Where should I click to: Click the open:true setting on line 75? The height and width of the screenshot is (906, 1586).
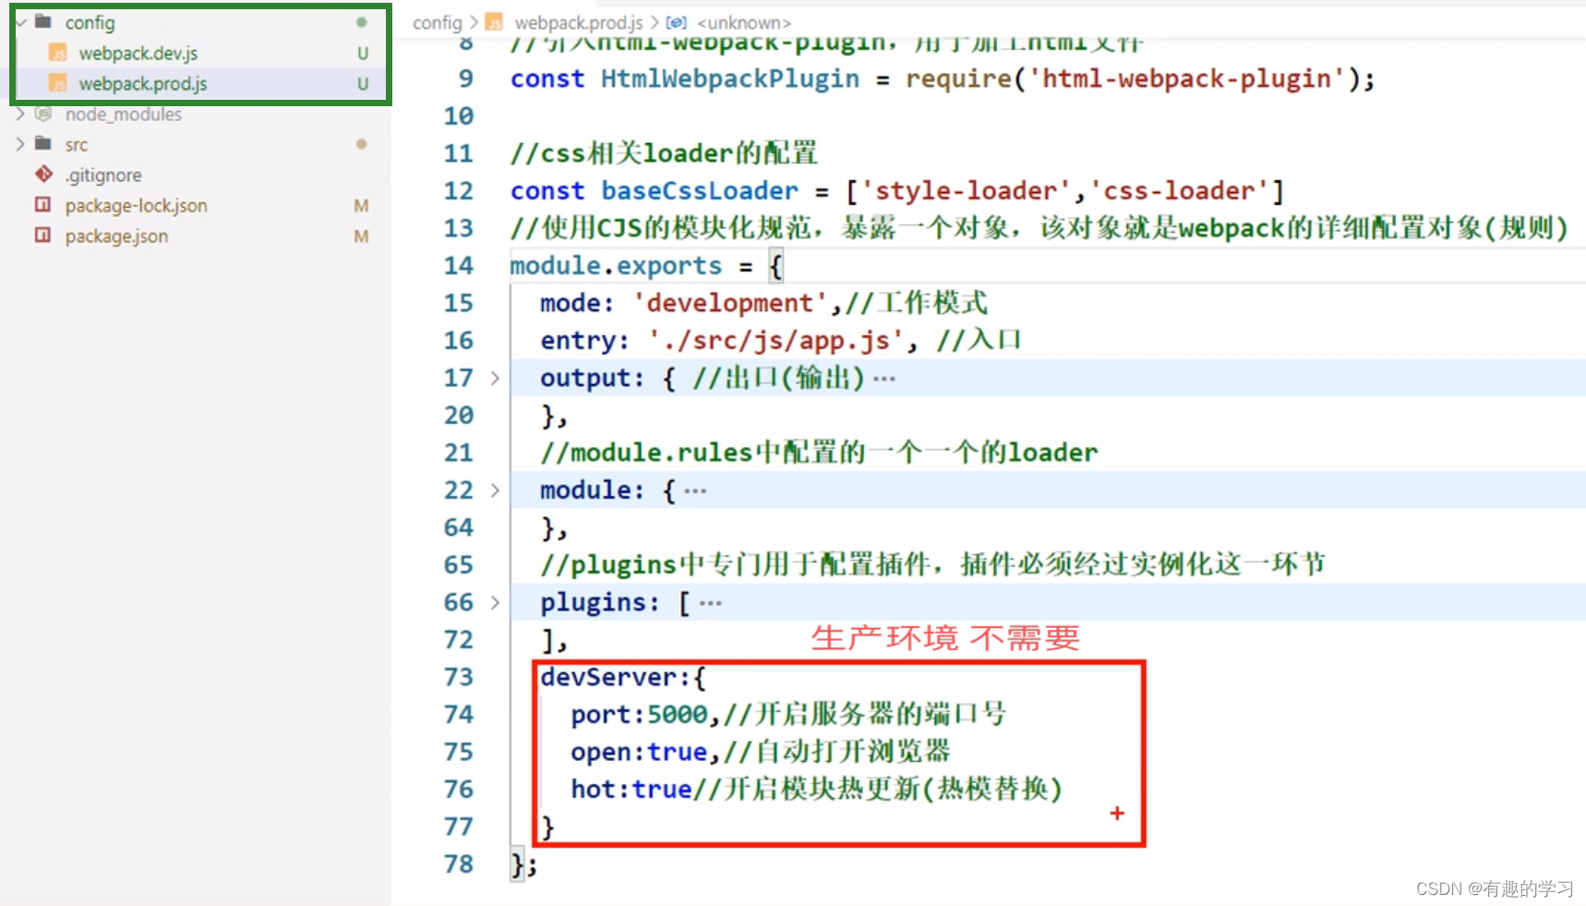(639, 753)
